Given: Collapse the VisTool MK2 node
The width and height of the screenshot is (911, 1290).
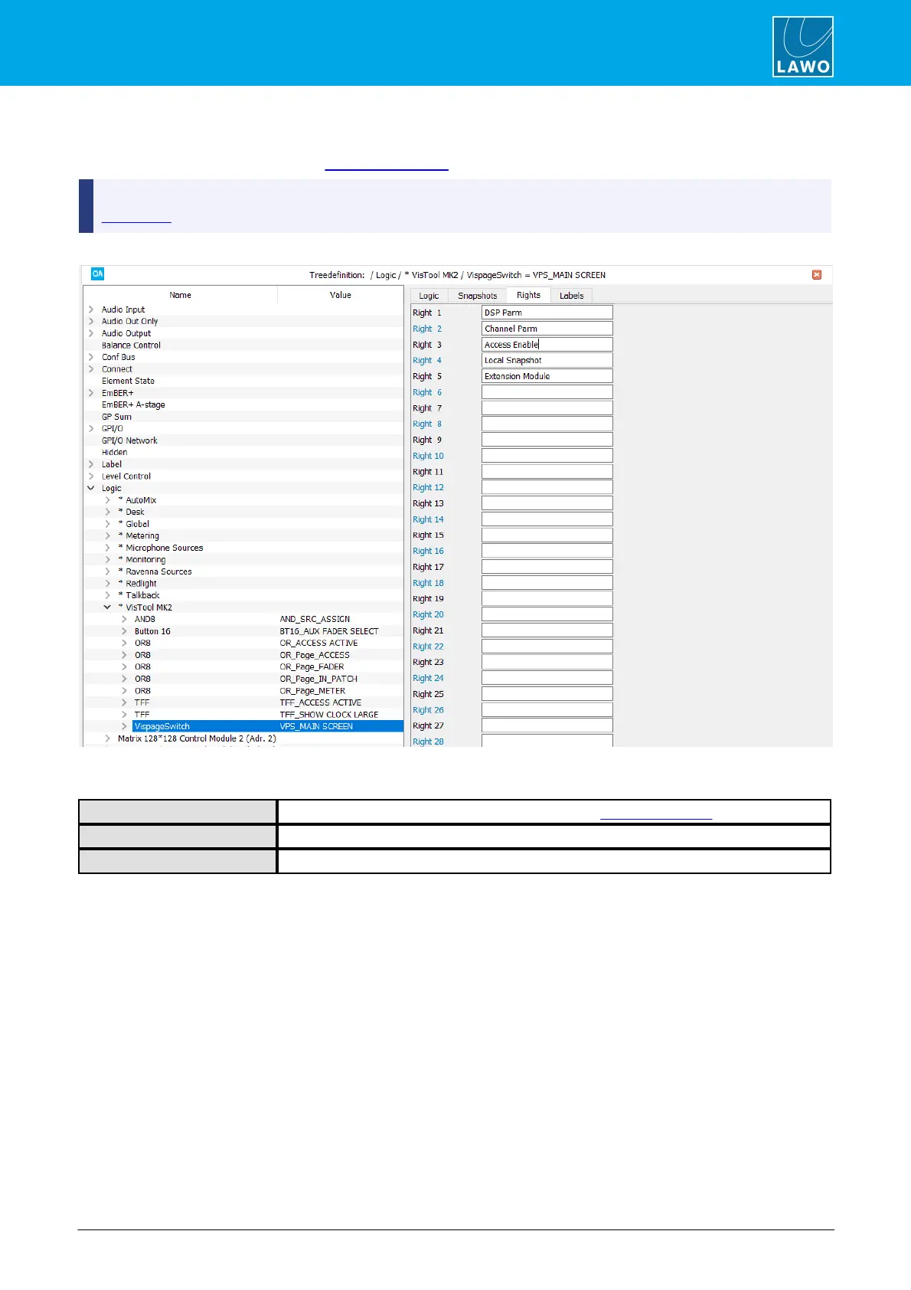Looking at the screenshot, I should pos(107,607).
